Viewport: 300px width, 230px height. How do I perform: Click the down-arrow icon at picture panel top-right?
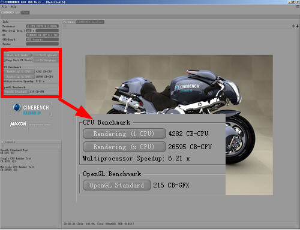[x=298, y=26]
